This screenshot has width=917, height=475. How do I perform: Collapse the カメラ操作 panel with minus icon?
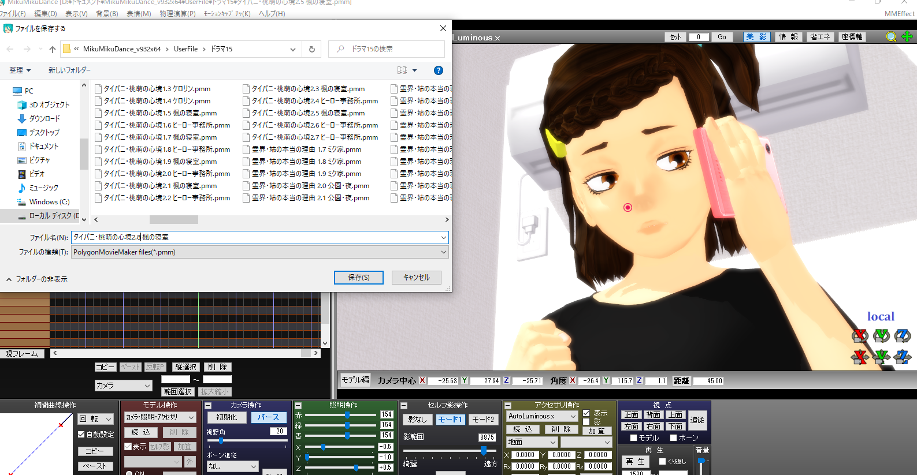(x=209, y=406)
